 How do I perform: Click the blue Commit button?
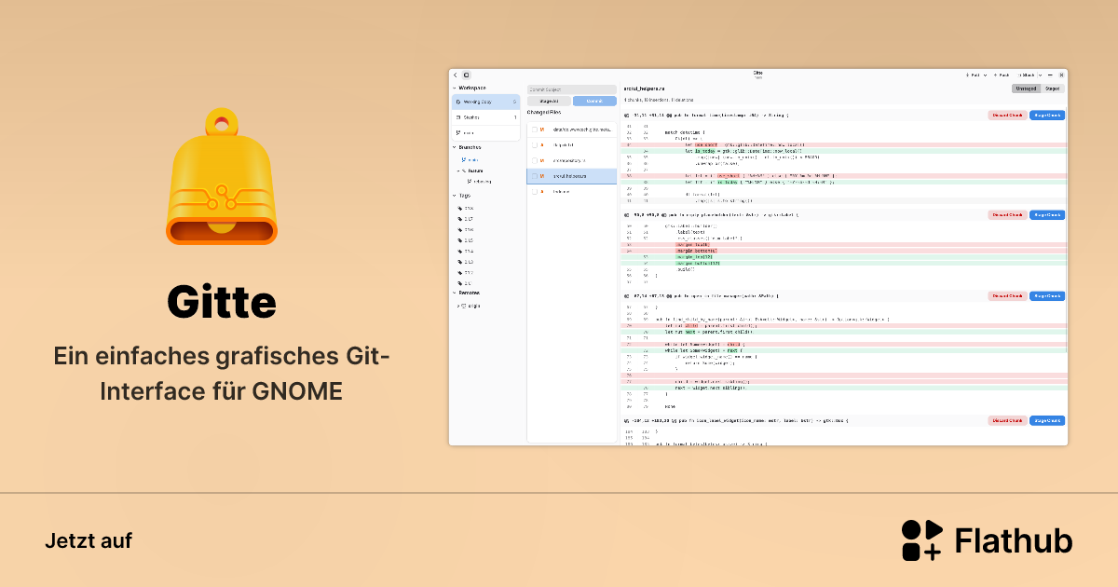pos(594,101)
